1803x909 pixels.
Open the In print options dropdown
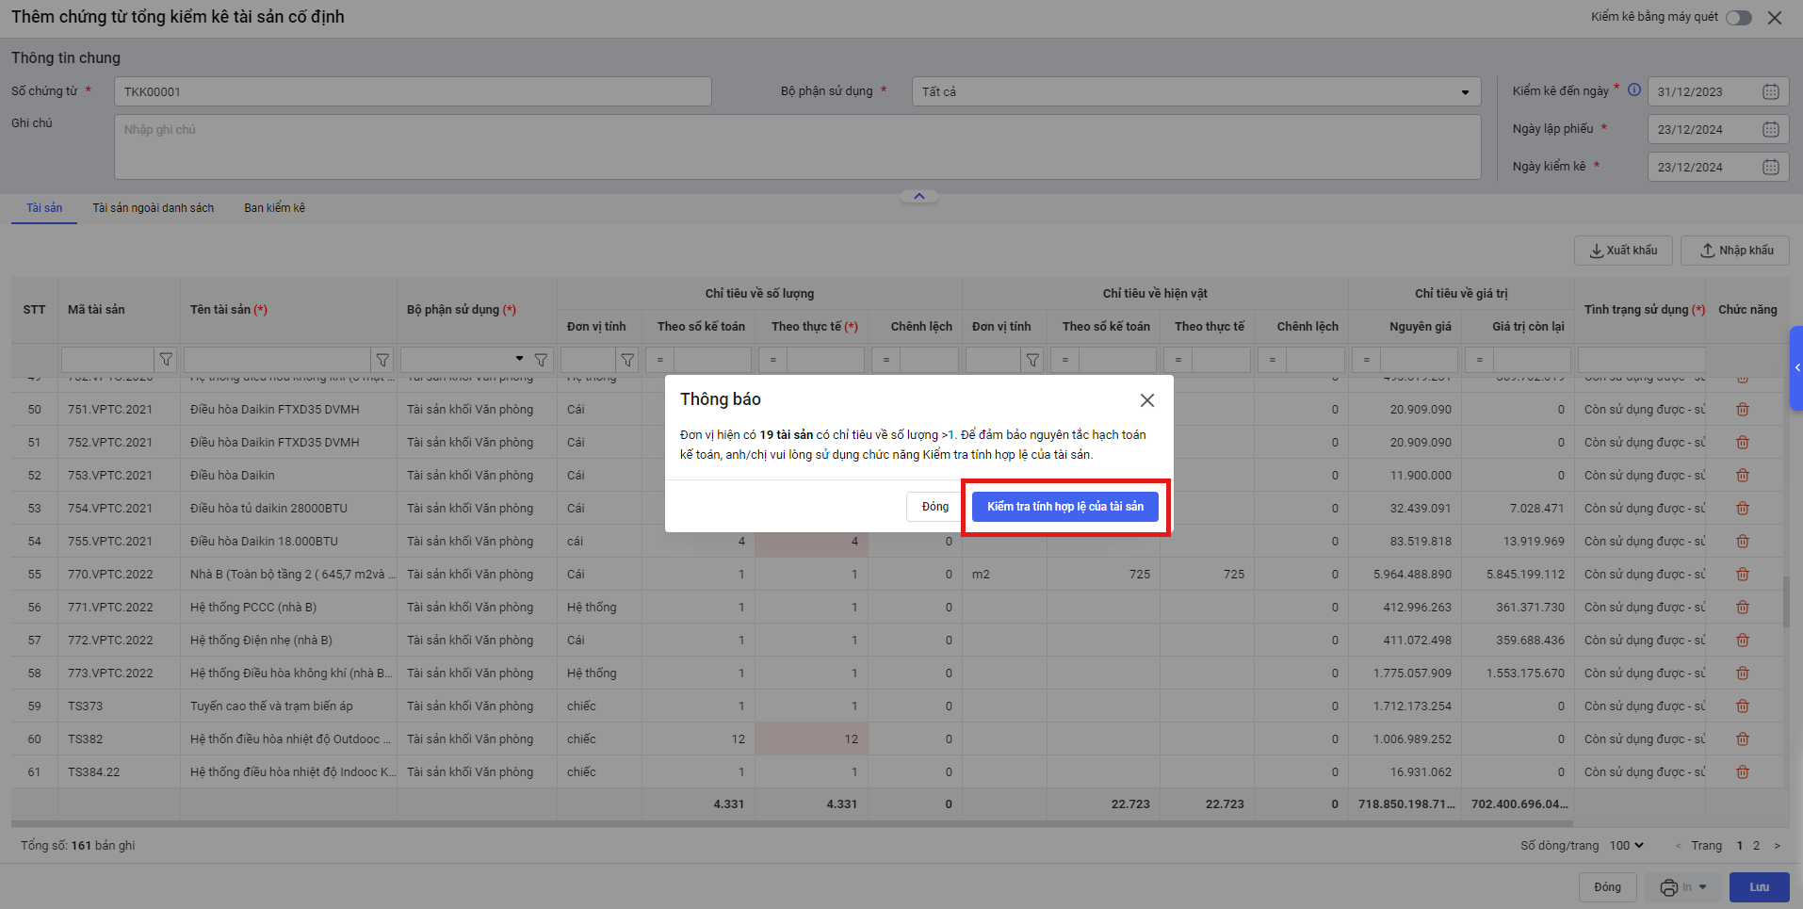coord(1703,887)
